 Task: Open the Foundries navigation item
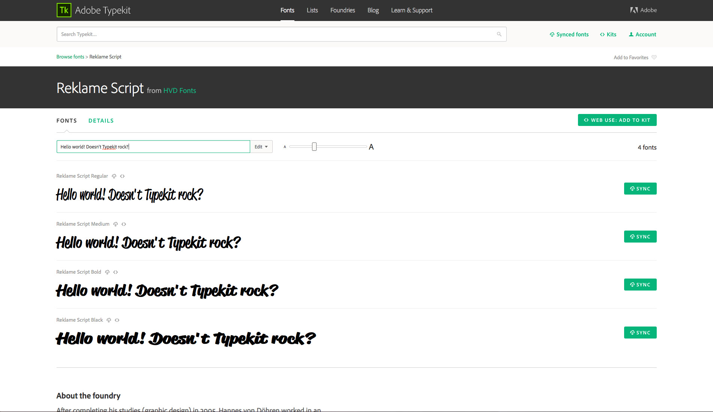pos(342,10)
